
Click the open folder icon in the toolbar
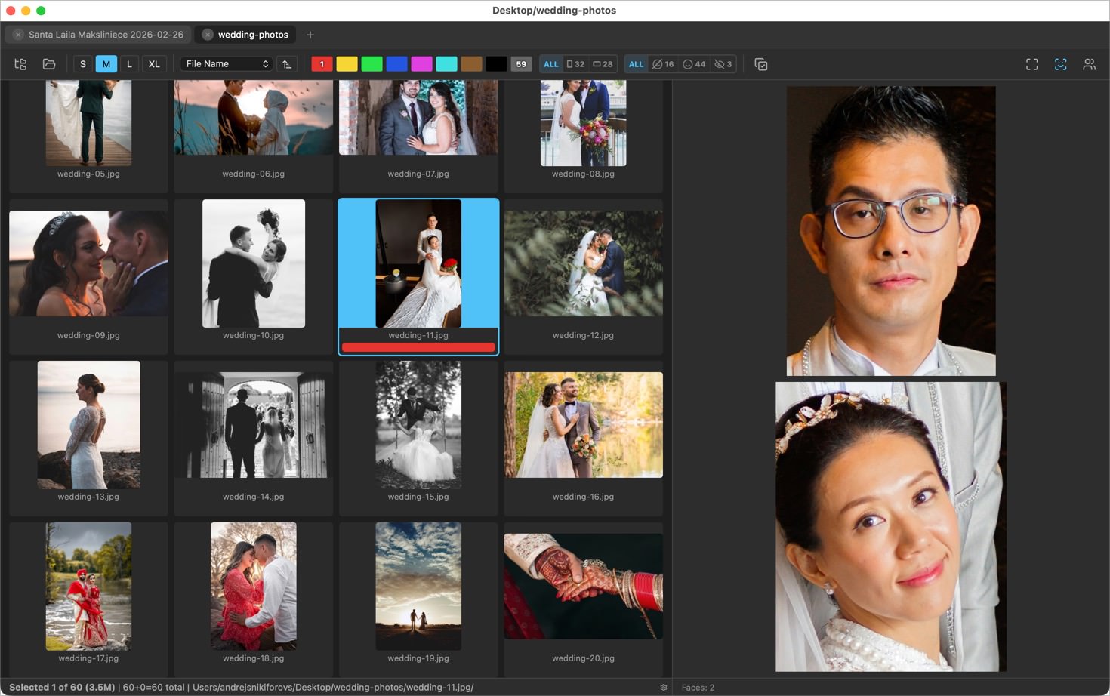click(x=48, y=63)
